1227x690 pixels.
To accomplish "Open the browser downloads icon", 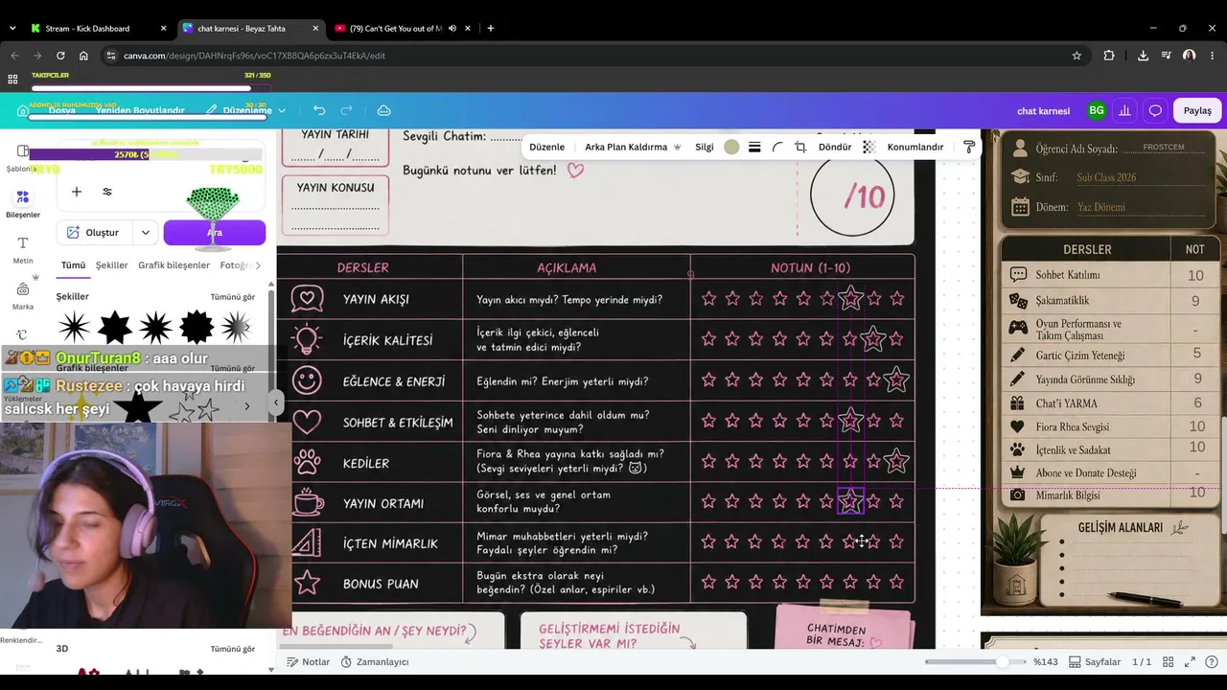I will [x=1143, y=56].
